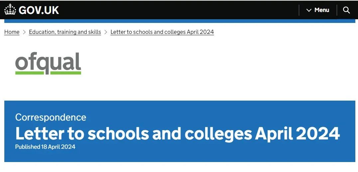Open the search magnifier icon
Image resolution: width=358 pixels, height=172 pixels.
coord(346,10)
